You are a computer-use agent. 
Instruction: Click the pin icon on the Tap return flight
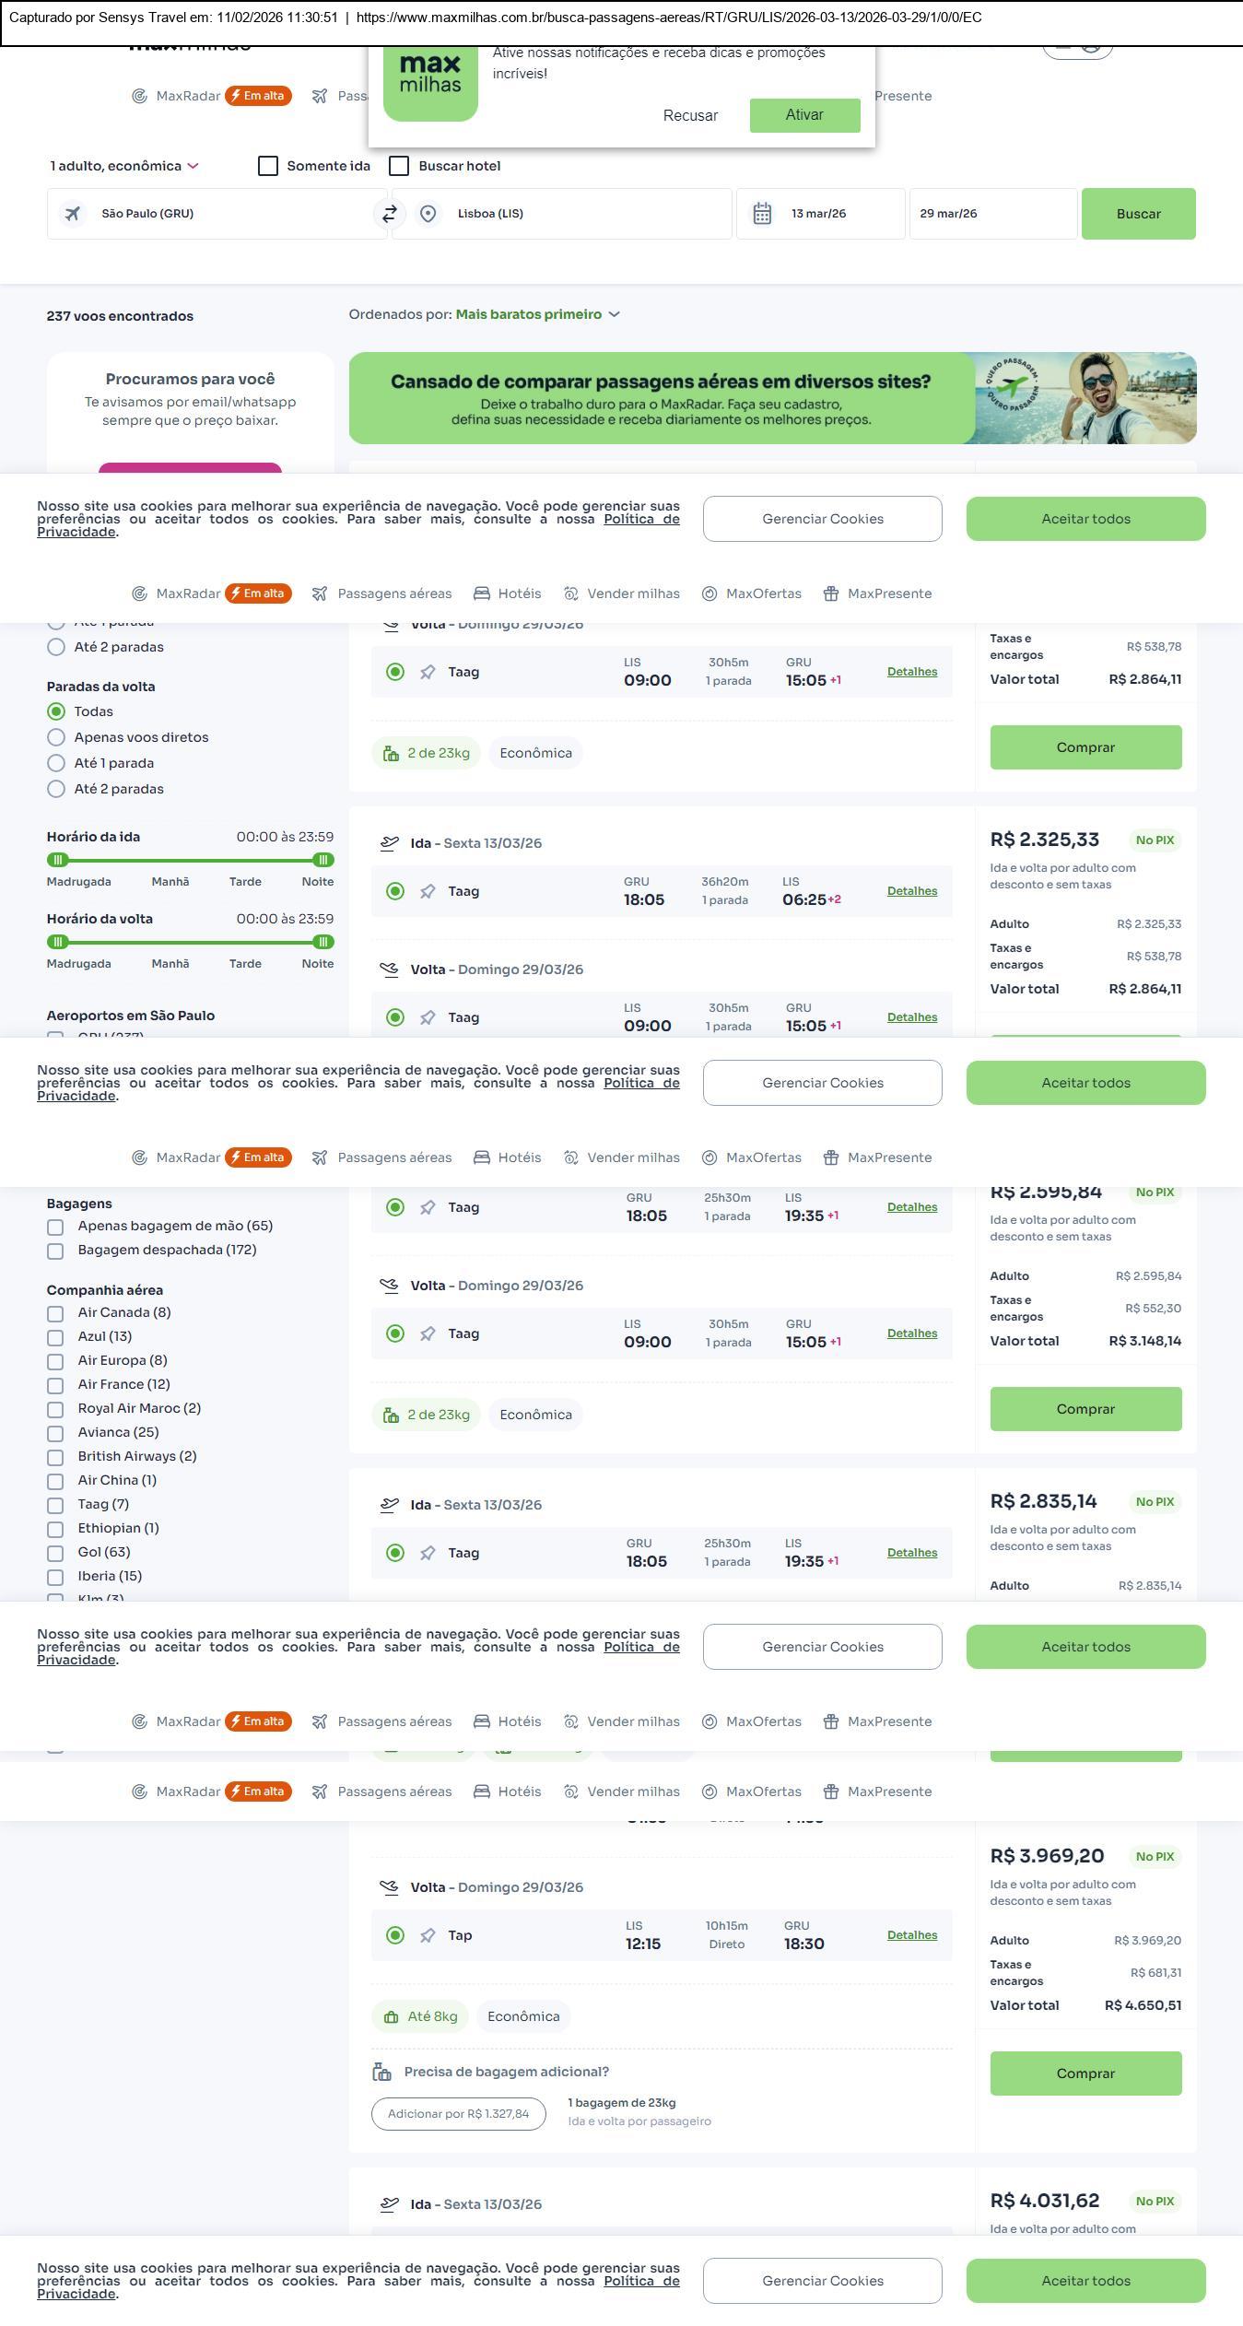(x=428, y=1935)
